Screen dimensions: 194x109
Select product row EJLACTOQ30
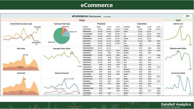(101, 74)
